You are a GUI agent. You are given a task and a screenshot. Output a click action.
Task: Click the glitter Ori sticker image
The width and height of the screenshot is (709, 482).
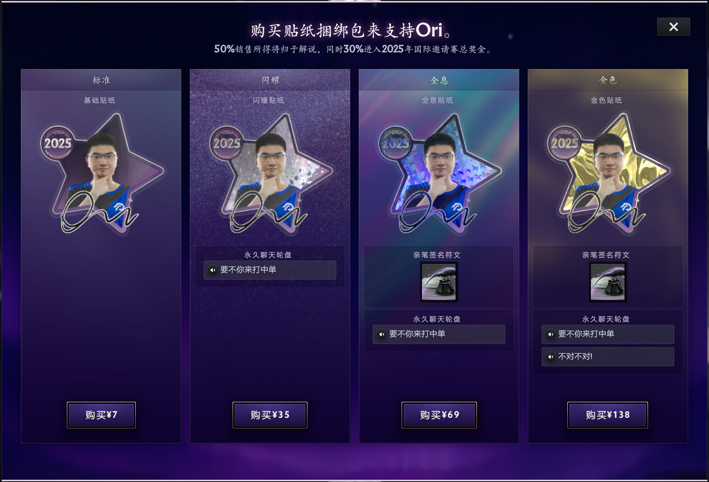(x=271, y=174)
